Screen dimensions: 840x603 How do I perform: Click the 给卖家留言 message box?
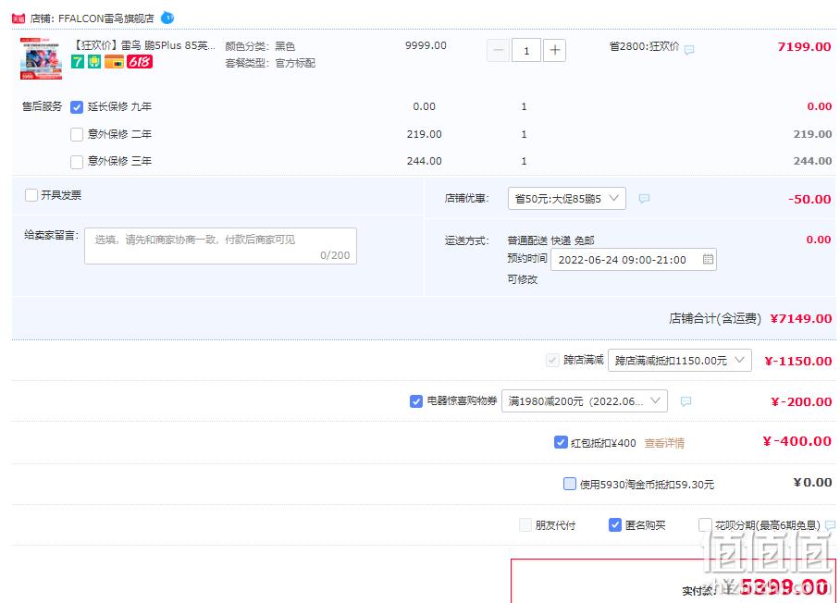(x=220, y=246)
